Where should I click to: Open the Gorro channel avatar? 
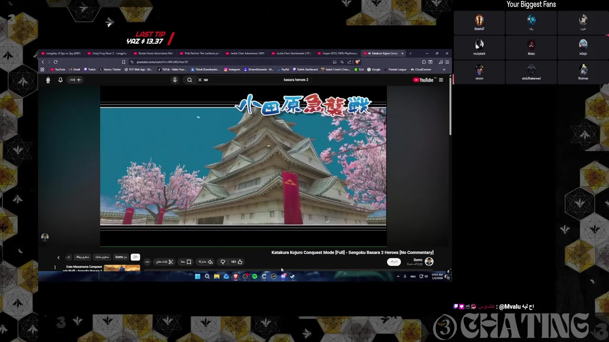click(429, 261)
